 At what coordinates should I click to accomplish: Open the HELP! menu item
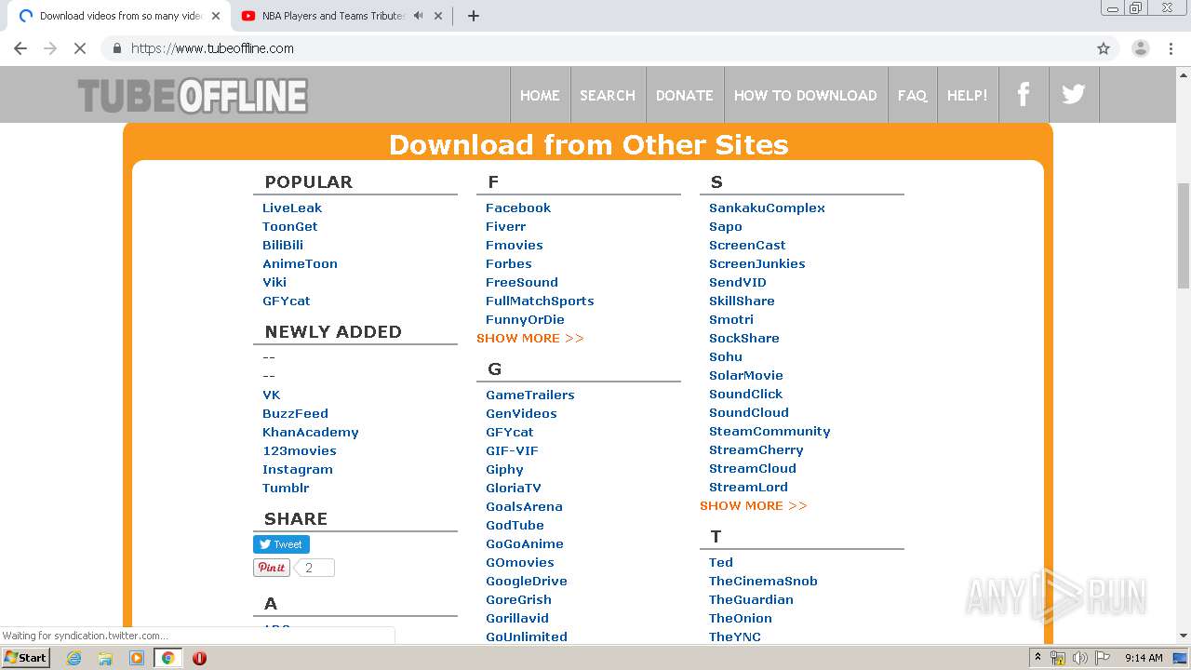click(968, 95)
